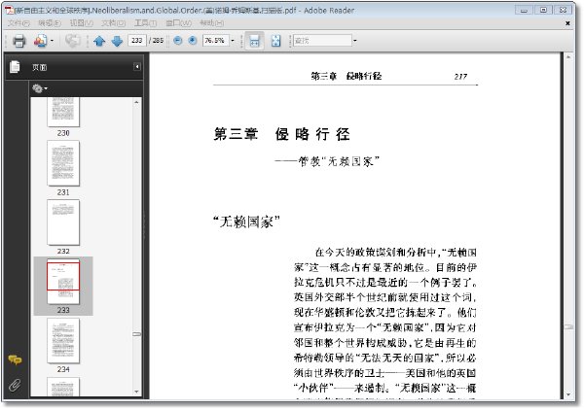584x410 pixels.
Task: Toggle the fit width scrolling mode icon
Action: pyautogui.click(x=254, y=41)
